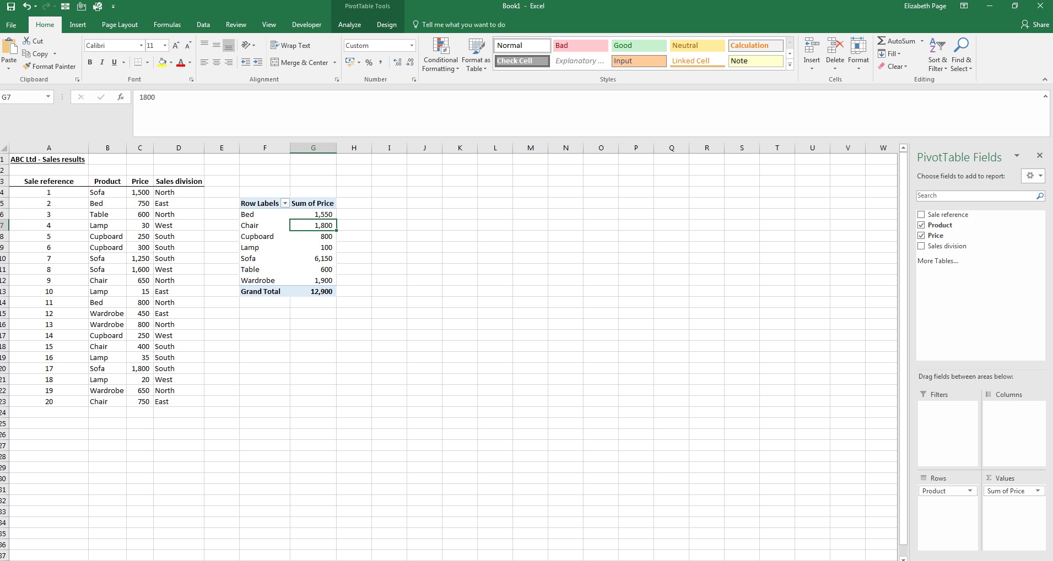This screenshot has width=1053, height=561.
Task: Click the Decrease Indent icon
Action: tap(246, 62)
